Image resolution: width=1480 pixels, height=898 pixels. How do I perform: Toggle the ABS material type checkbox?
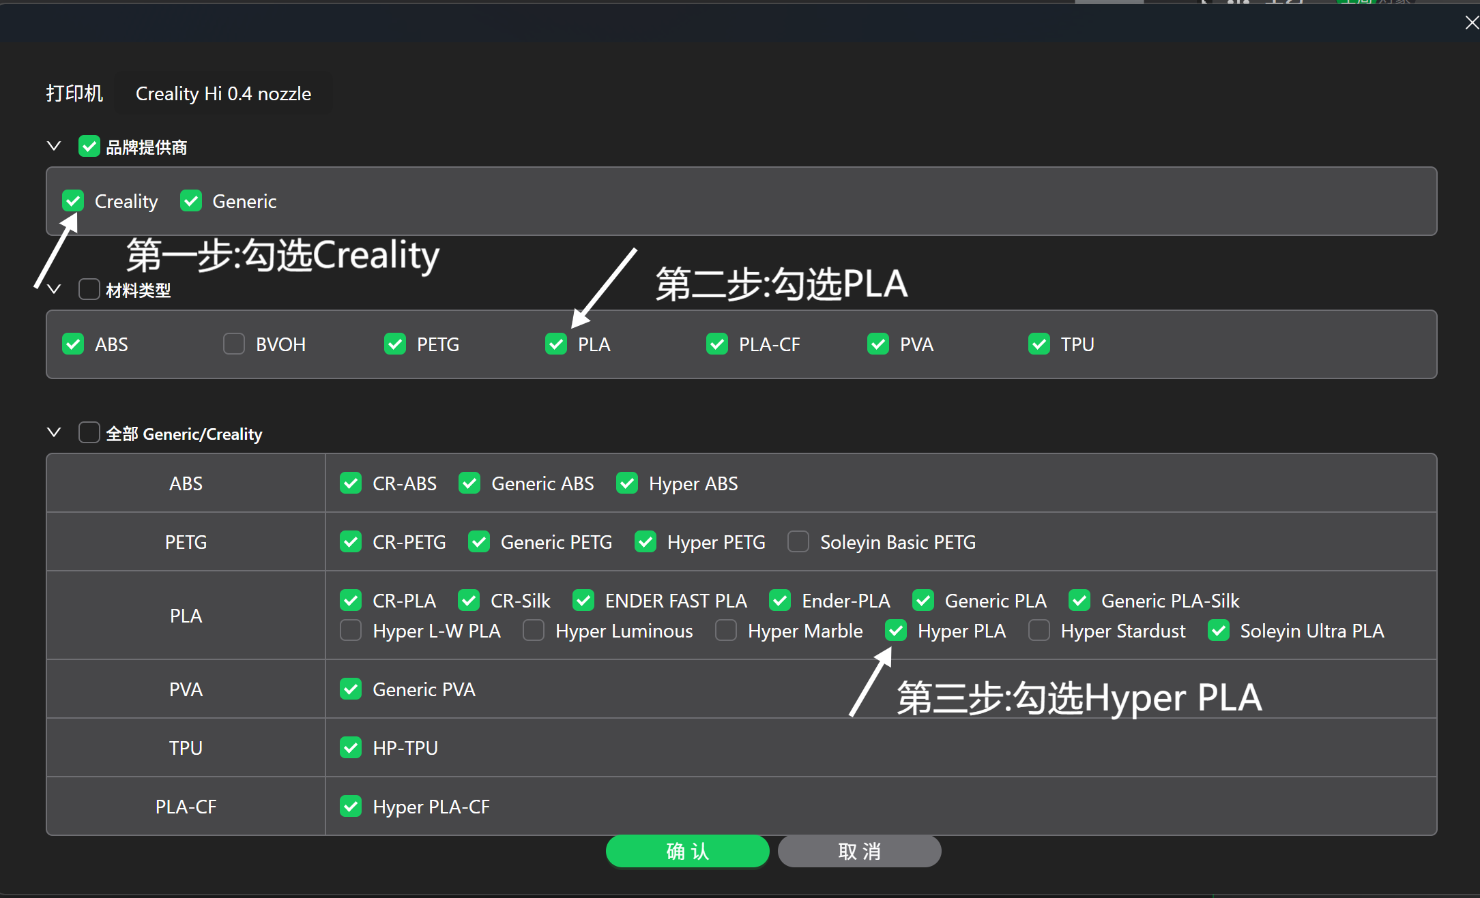point(73,344)
